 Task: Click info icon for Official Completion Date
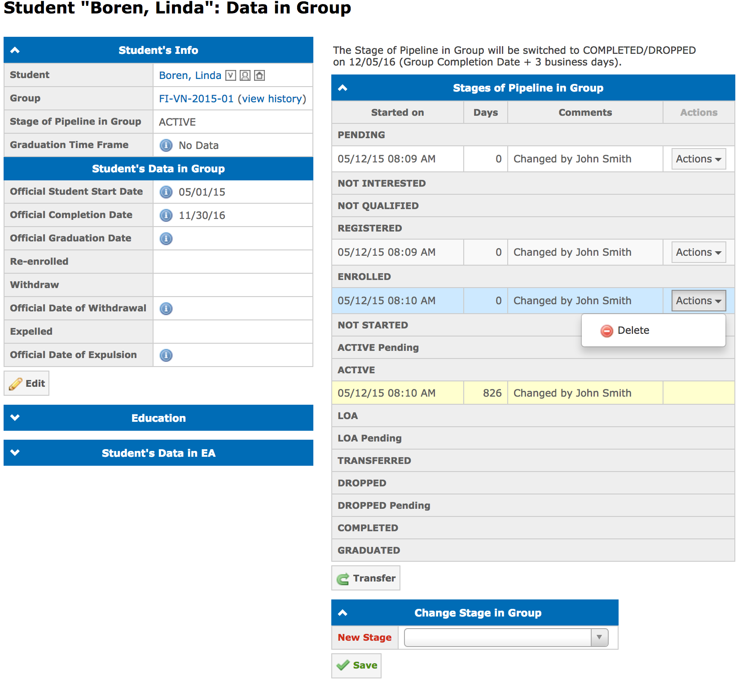(x=166, y=215)
